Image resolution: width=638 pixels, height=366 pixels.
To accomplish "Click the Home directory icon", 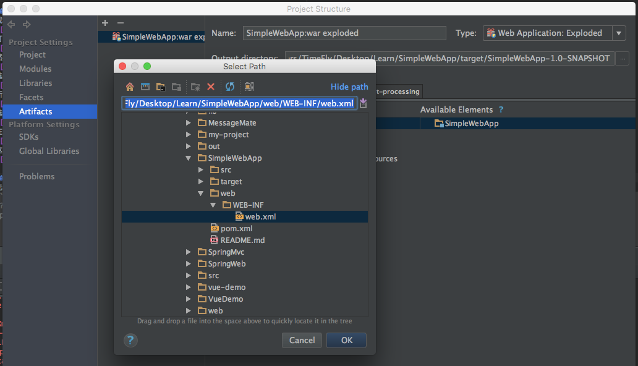I will point(129,87).
